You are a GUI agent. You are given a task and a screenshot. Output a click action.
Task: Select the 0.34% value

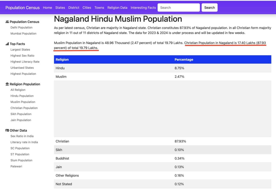pyautogui.click(x=180, y=158)
